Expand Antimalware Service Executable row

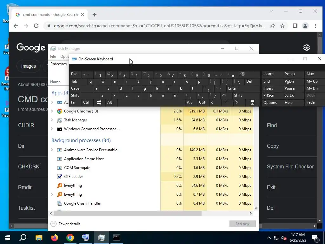click(52, 150)
